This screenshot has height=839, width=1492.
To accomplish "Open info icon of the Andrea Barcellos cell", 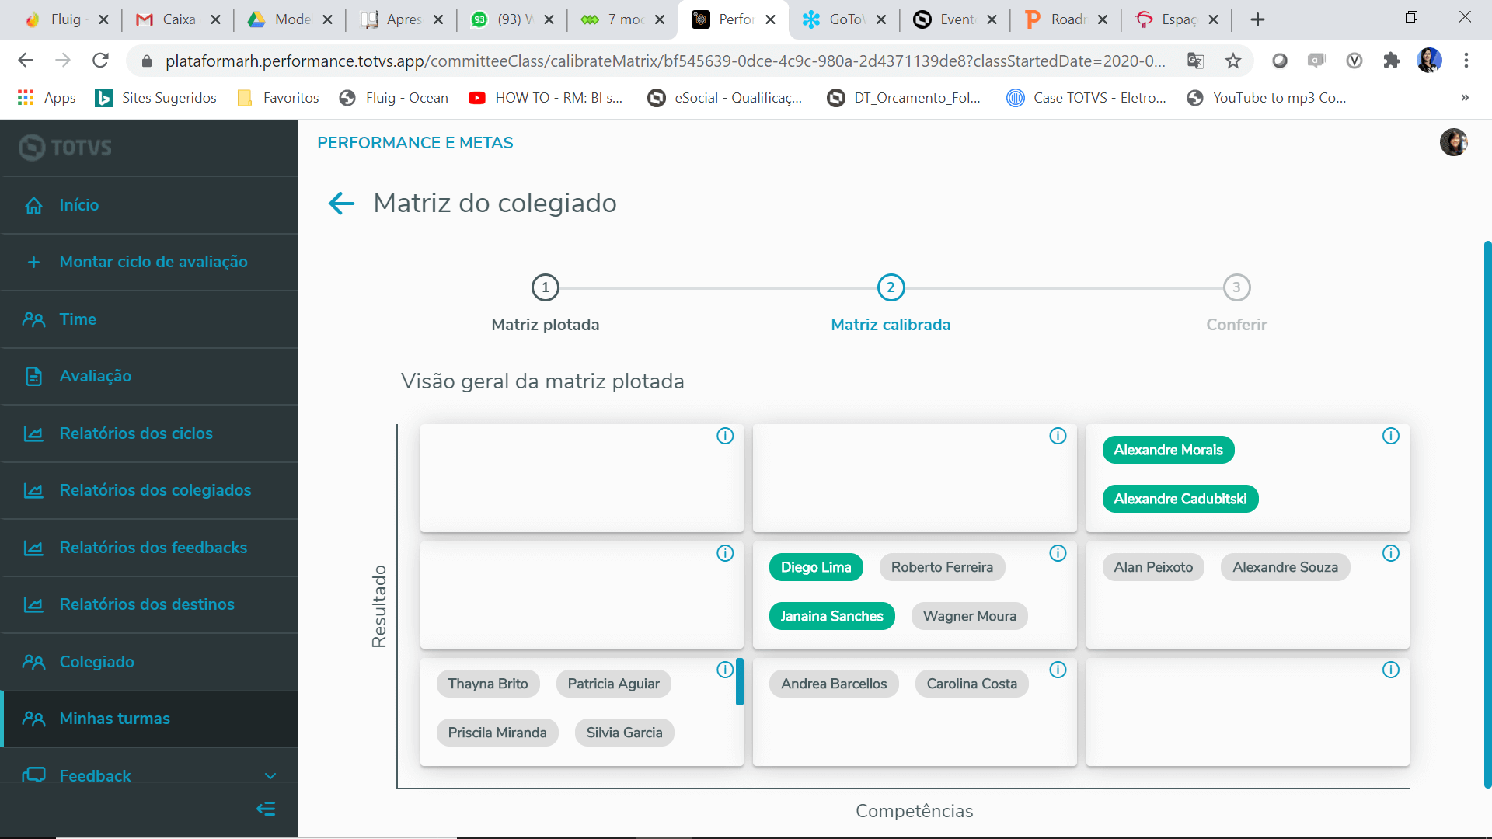I will 1058,670.
